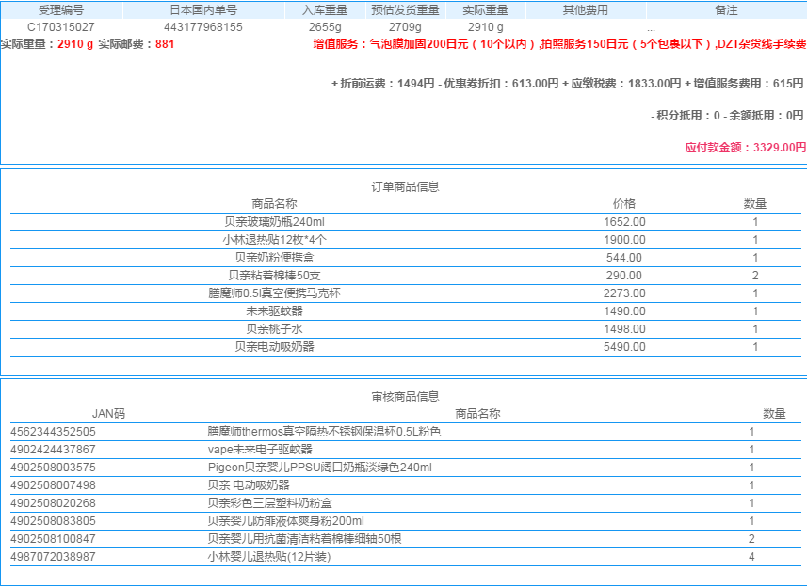Click 小林婴儿退热贴(12片装) product name
The height and width of the screenshot is (587, 807).
click(268, 556)
